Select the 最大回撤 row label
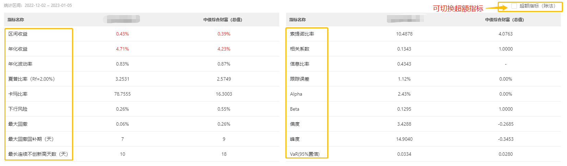Image resolution: width=567 pixels, height=166 pixels. (18, 124)
